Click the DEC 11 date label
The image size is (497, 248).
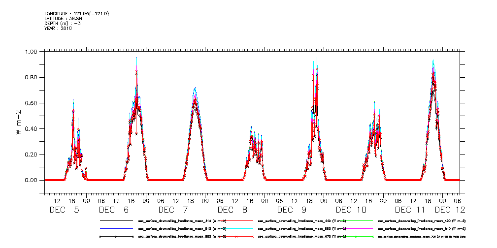(x=411, y=210)
